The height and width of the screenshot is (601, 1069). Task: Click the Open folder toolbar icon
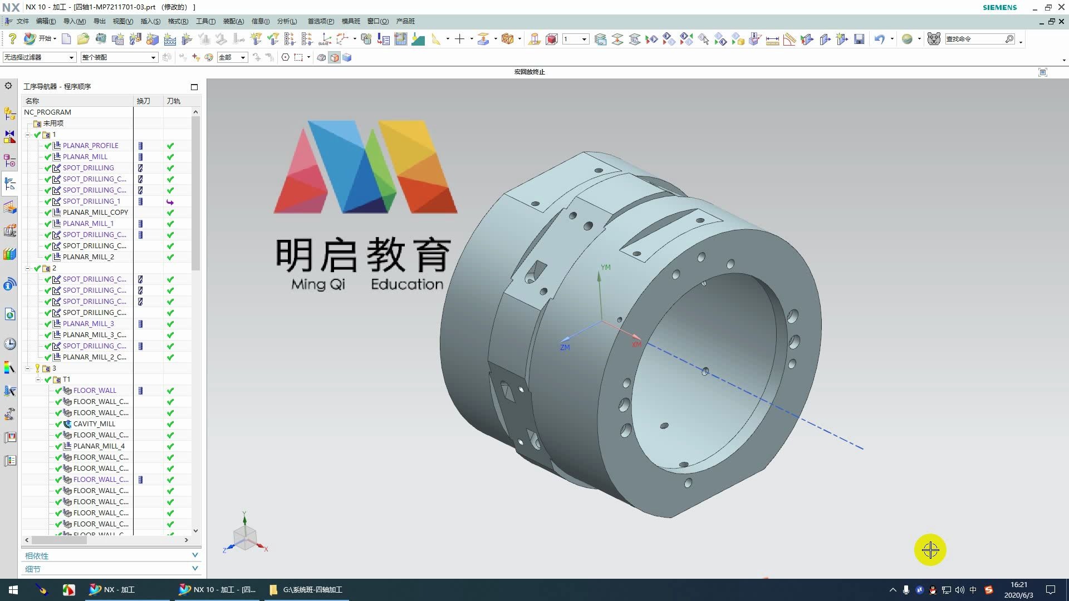pyautogui.click(x=83, y=39)
